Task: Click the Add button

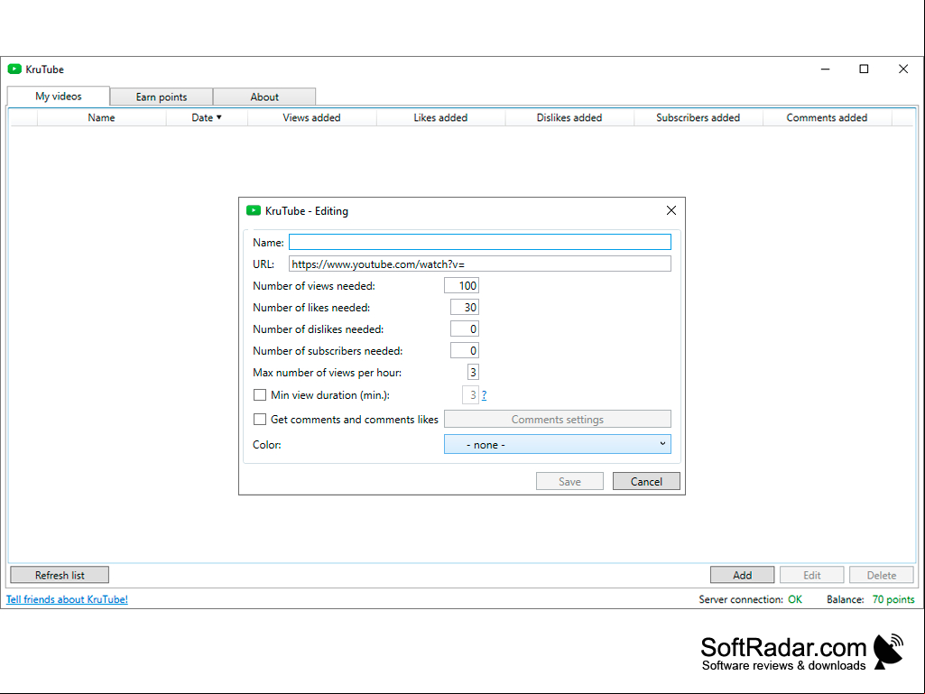Action: coord(742,576)
